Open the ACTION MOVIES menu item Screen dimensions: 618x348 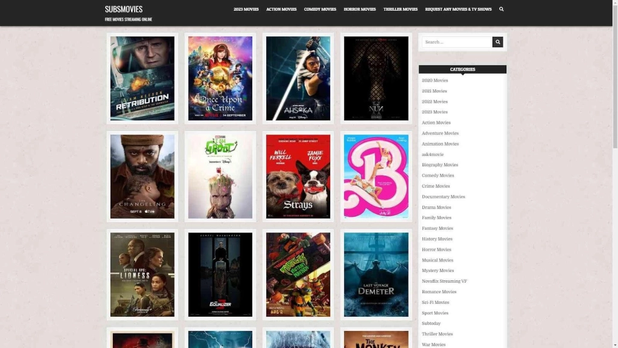click(281, 9)
